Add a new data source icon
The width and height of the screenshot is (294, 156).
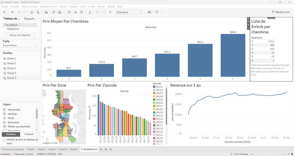click(x=38, y=12)
